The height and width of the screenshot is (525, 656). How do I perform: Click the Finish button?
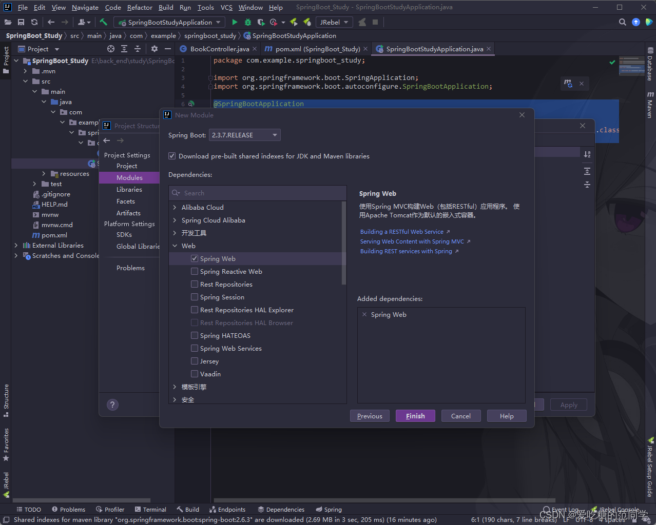(415, 416)
